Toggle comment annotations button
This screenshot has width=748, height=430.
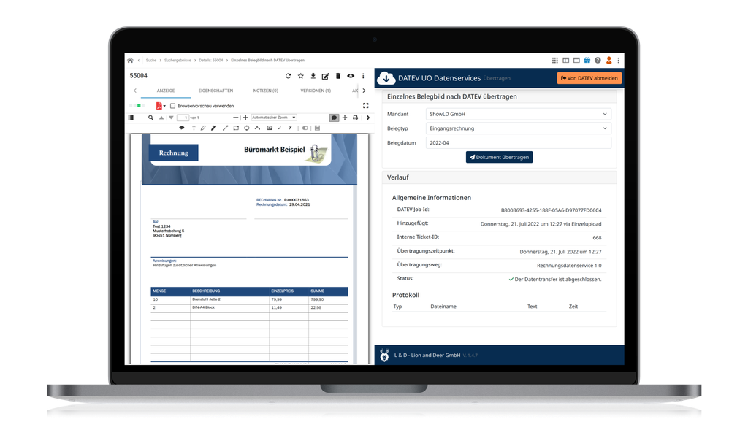(x=334, y=118)
